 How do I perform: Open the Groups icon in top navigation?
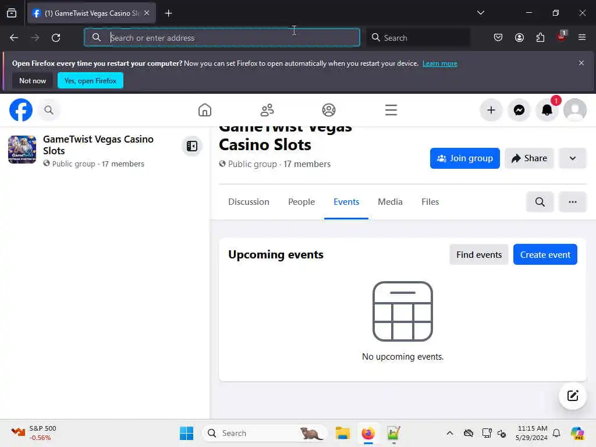tap(329, 110)
